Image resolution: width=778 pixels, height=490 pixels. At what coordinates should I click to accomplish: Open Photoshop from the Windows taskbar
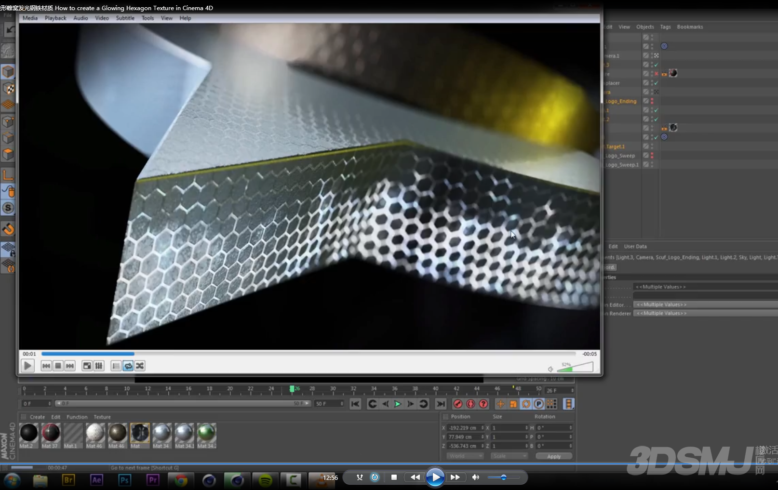pos(124,480)
